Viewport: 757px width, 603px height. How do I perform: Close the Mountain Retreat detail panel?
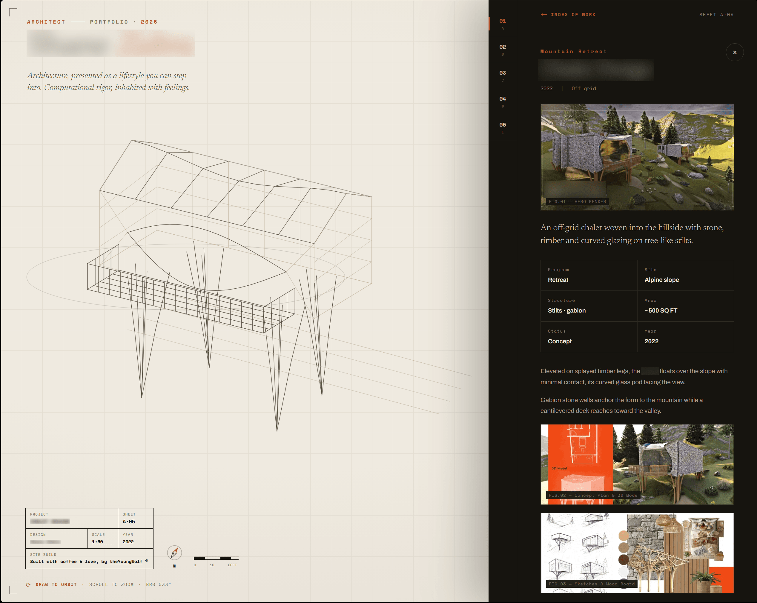[735, 52]
